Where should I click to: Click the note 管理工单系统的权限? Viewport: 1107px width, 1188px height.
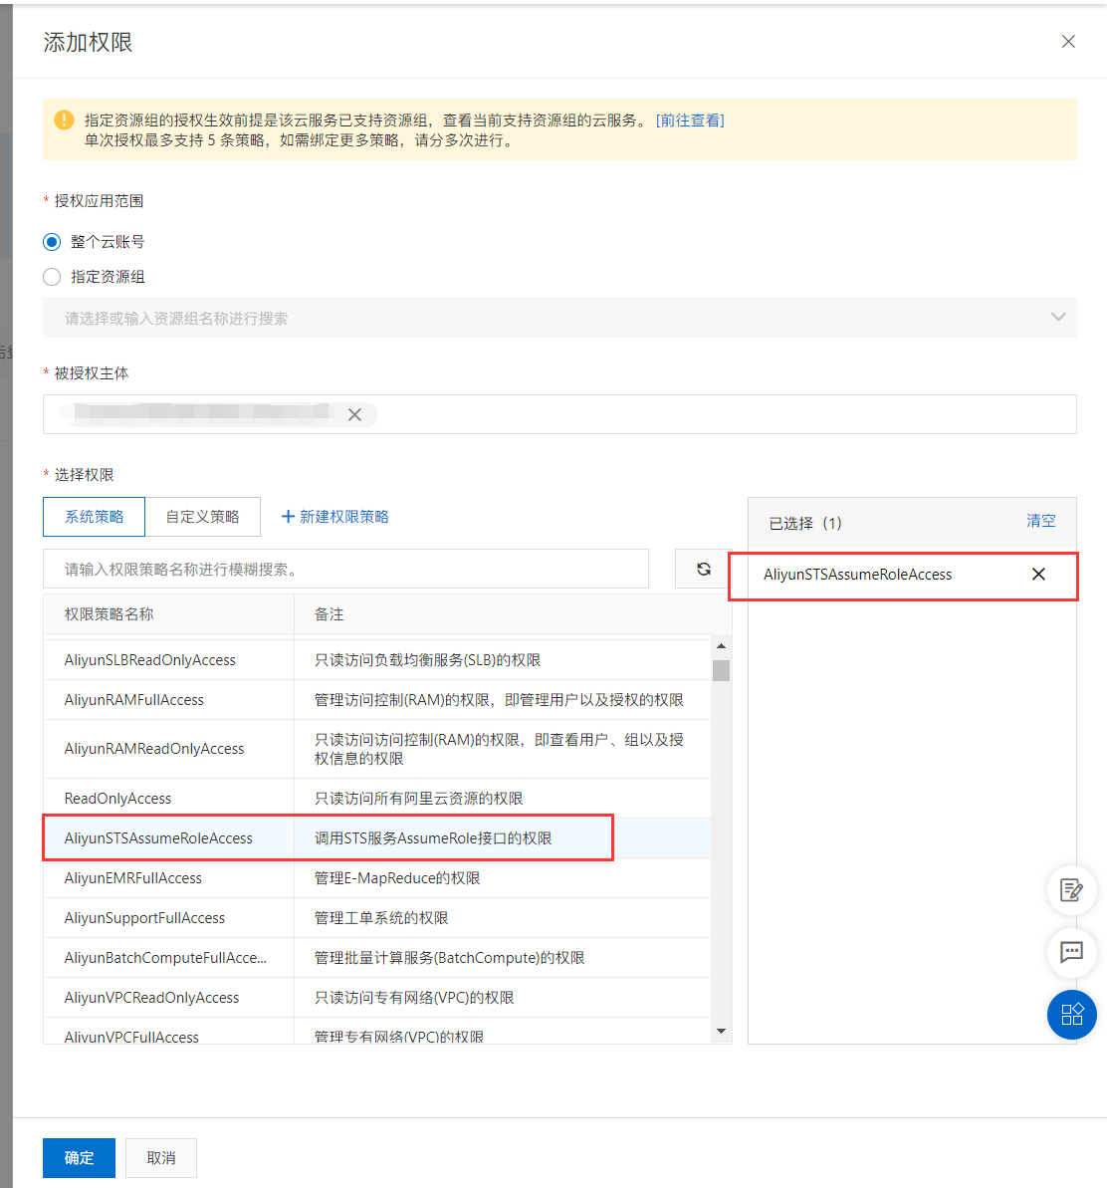pos(381,918)
